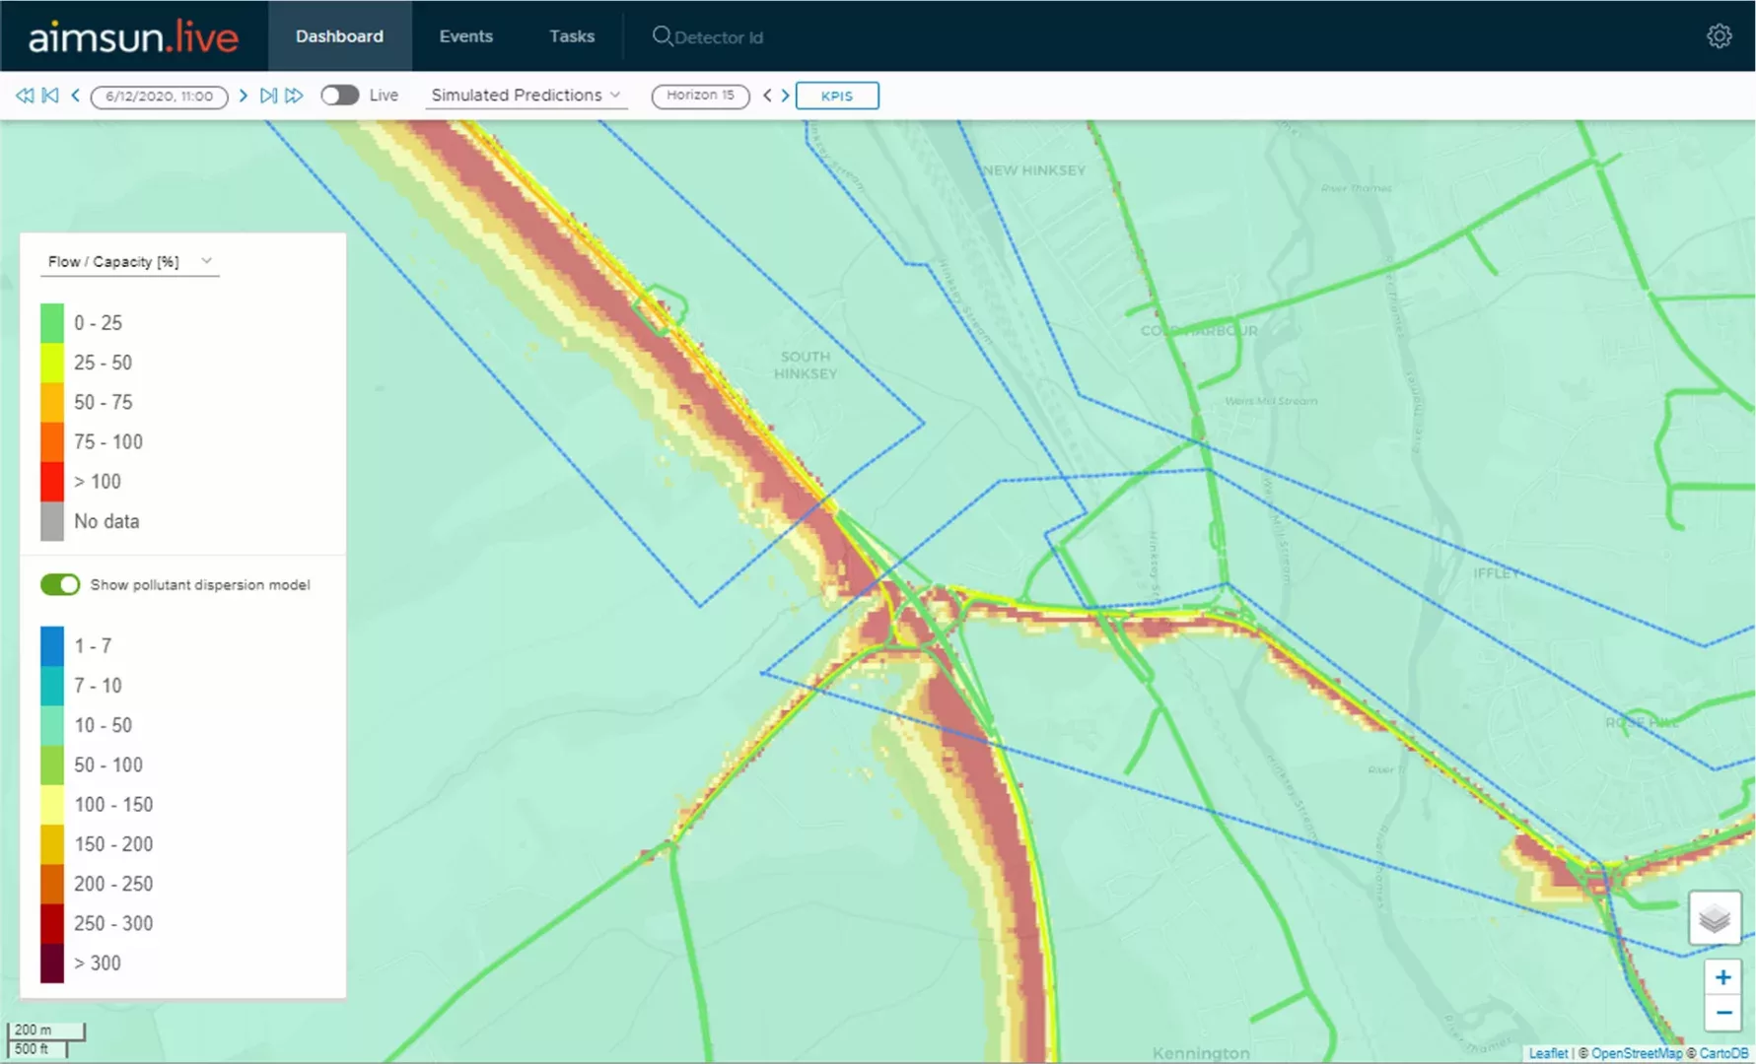Click the Detector Id search field
The height and width of the screenshot is (1064, 1756).
(718, 37)
